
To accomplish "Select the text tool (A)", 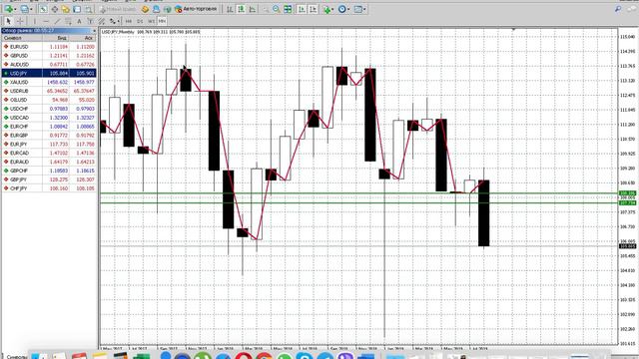I will coord(79,21).
